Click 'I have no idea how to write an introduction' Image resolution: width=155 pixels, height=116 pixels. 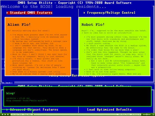point(106,33)
